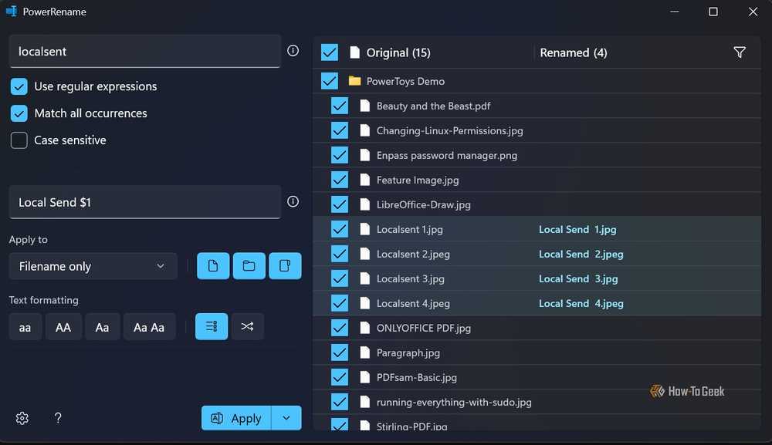This screenshot has width=772, height=445.
Task: Toggle the include subfolders icon button
Action: pos(285,266)
